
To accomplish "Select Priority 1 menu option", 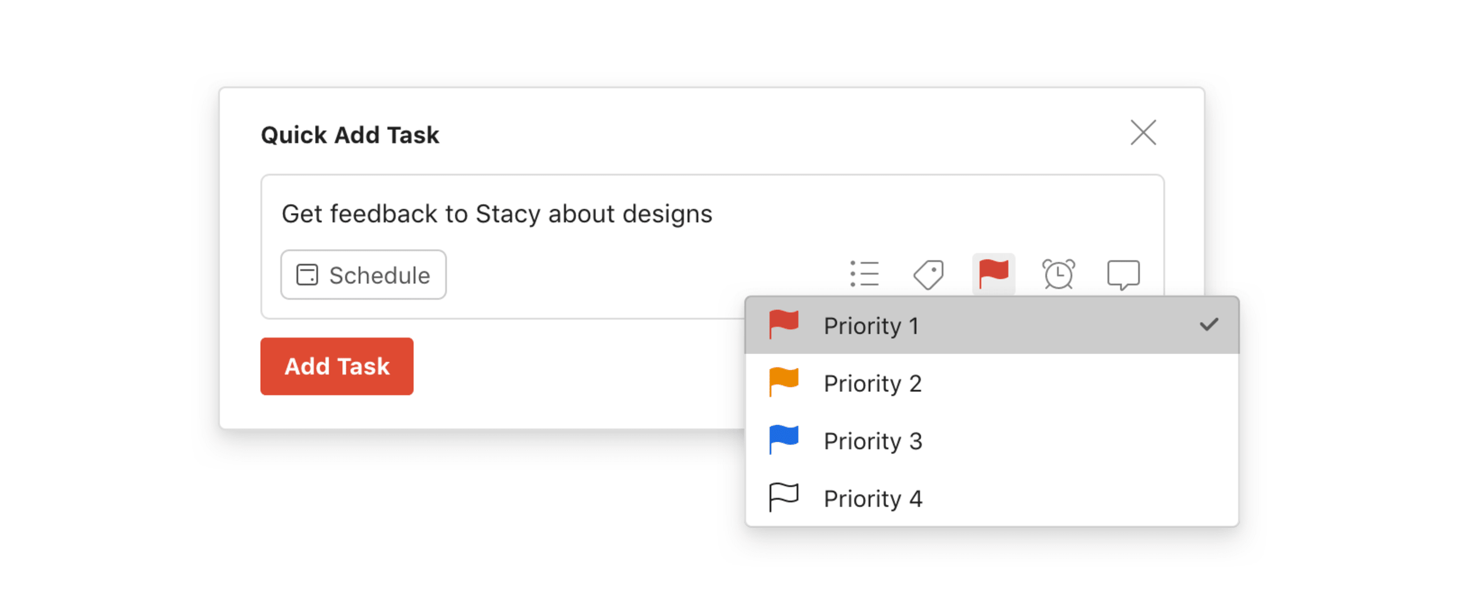I will [992, 325].
